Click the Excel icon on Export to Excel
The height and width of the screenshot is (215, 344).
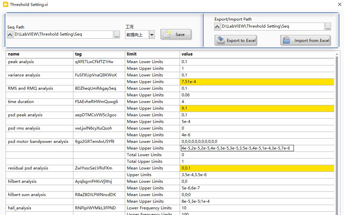pyautogui.click(x=220, y=40)
